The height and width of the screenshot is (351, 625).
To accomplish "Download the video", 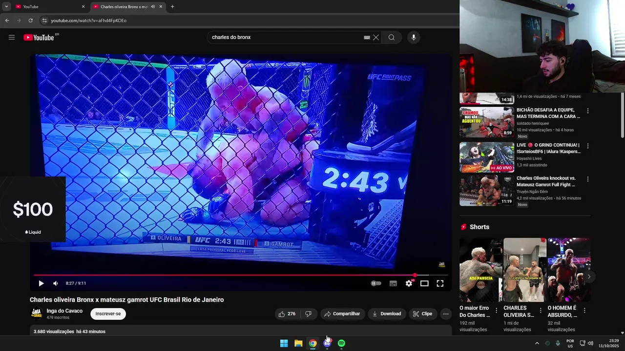I will 387,314.
